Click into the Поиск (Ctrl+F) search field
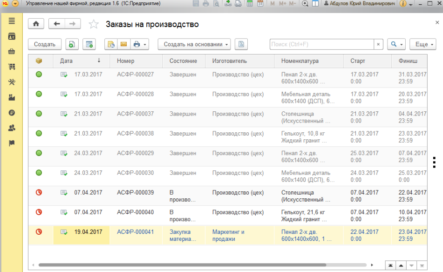 321,44
